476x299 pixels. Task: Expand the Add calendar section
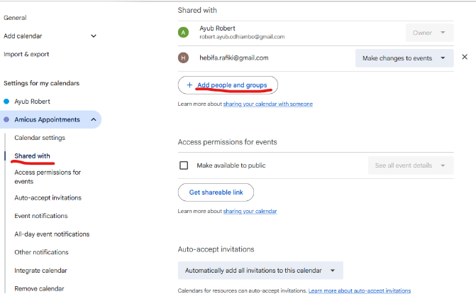coord(94,36)
